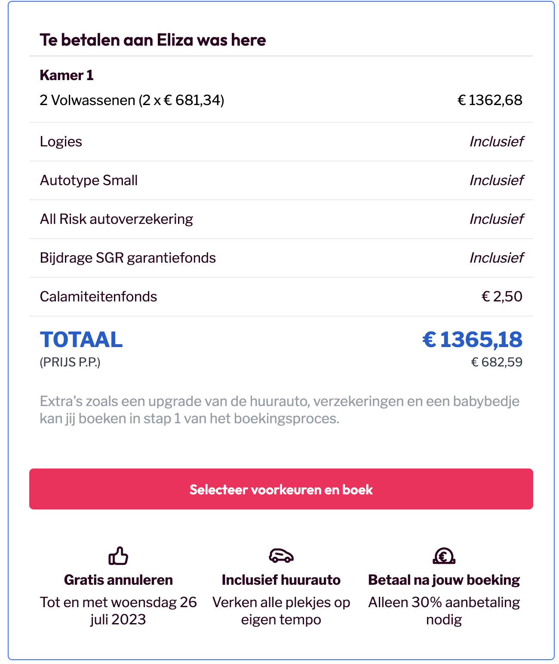
Task: Click the Betaal na jouw boeking heading
Action: pos(444,580)
